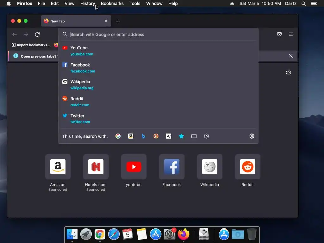The height and width of the screenshot is (243, 324).
Task: Open Safari from the Dock
Action: click(x=114, y=234)
